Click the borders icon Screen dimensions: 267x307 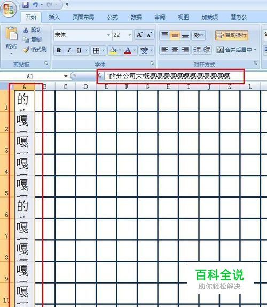point(96,51)
